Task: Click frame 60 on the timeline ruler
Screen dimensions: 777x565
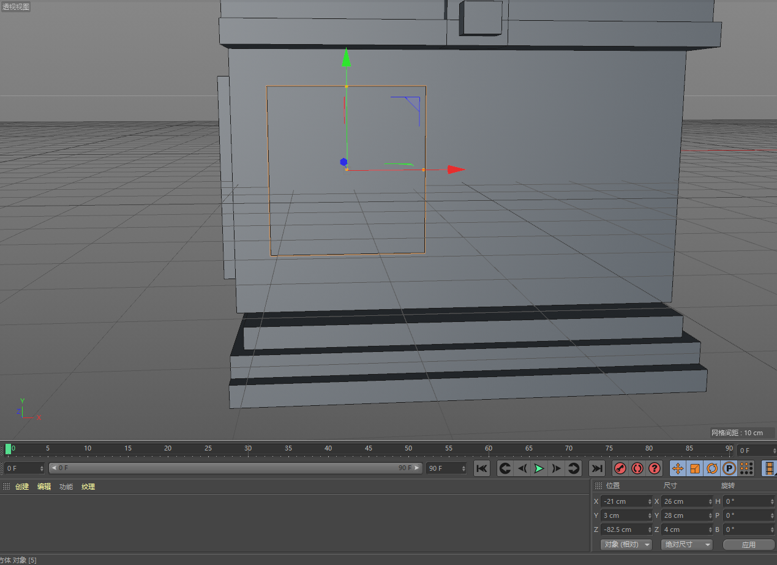Action: [489, 449]
